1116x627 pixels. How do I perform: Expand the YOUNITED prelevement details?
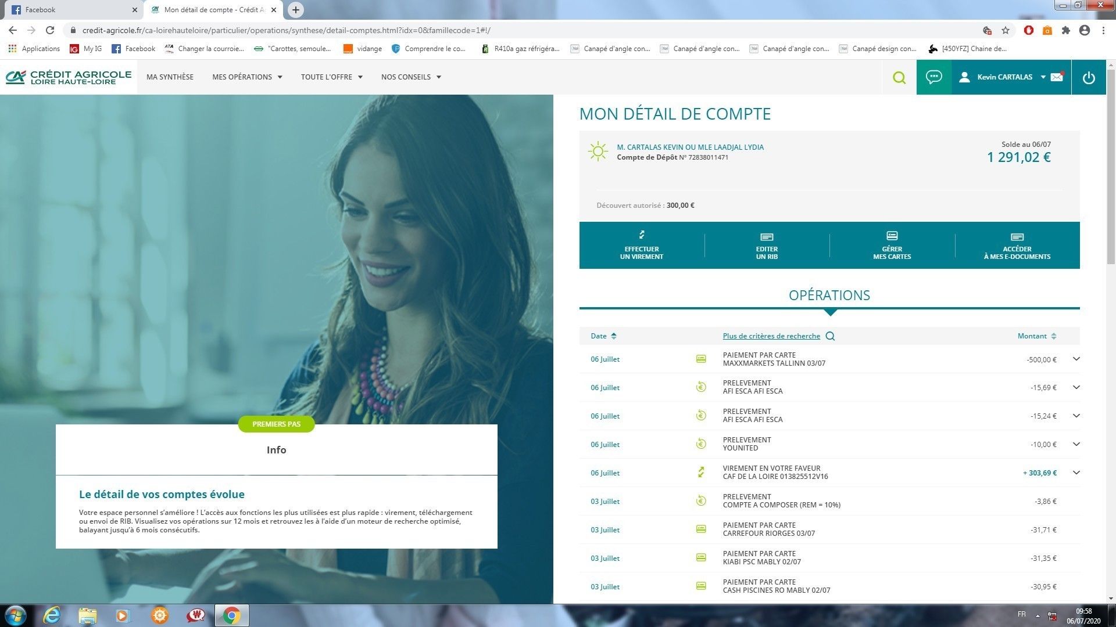click(1076, 444)
